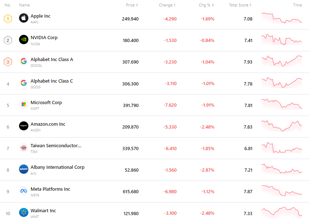Click the Apple Inc company logo

coord(23,18)
